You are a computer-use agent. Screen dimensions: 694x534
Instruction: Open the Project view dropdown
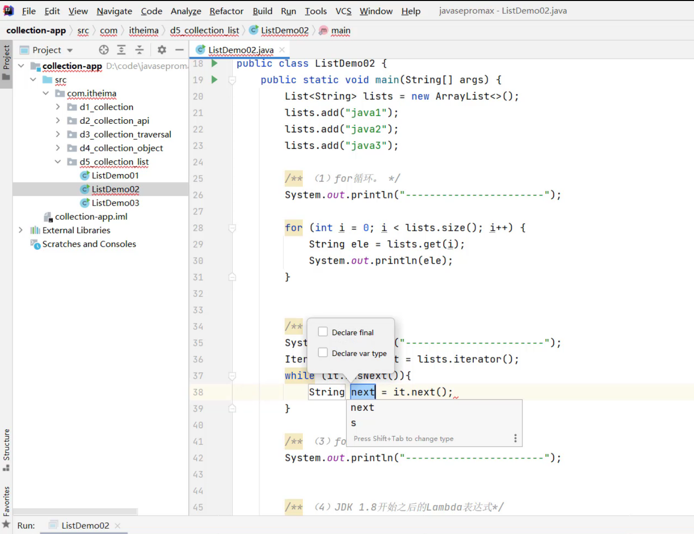pyautogui.click(x=70, y=50)
